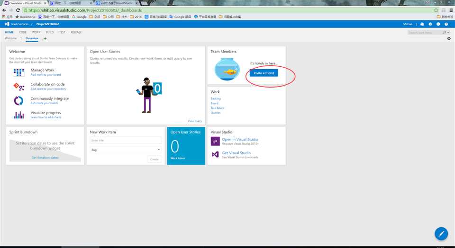Click the Continuously integrate cycle icon
This screenshot has height=248, width=455.
(18, 101)
